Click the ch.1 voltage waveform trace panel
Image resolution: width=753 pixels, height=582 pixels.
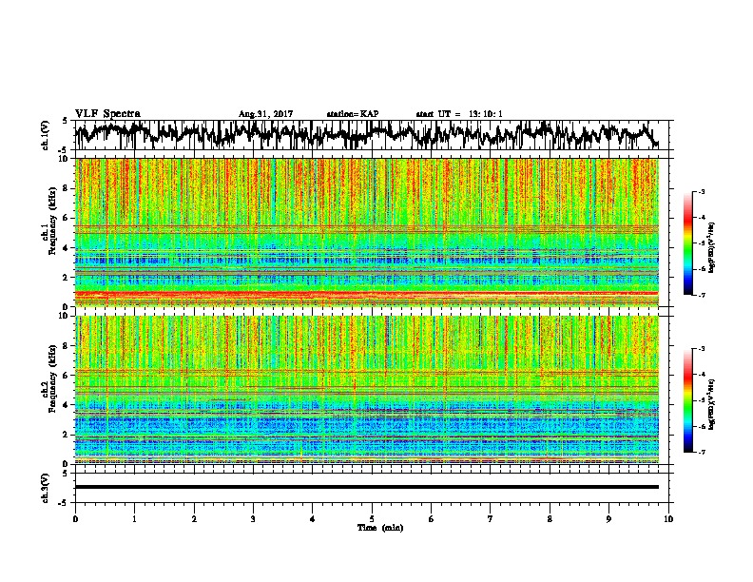[372, 135]
